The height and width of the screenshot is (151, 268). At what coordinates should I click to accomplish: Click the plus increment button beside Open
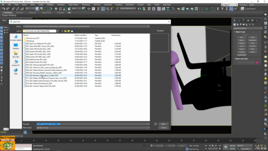click(155, 124)
